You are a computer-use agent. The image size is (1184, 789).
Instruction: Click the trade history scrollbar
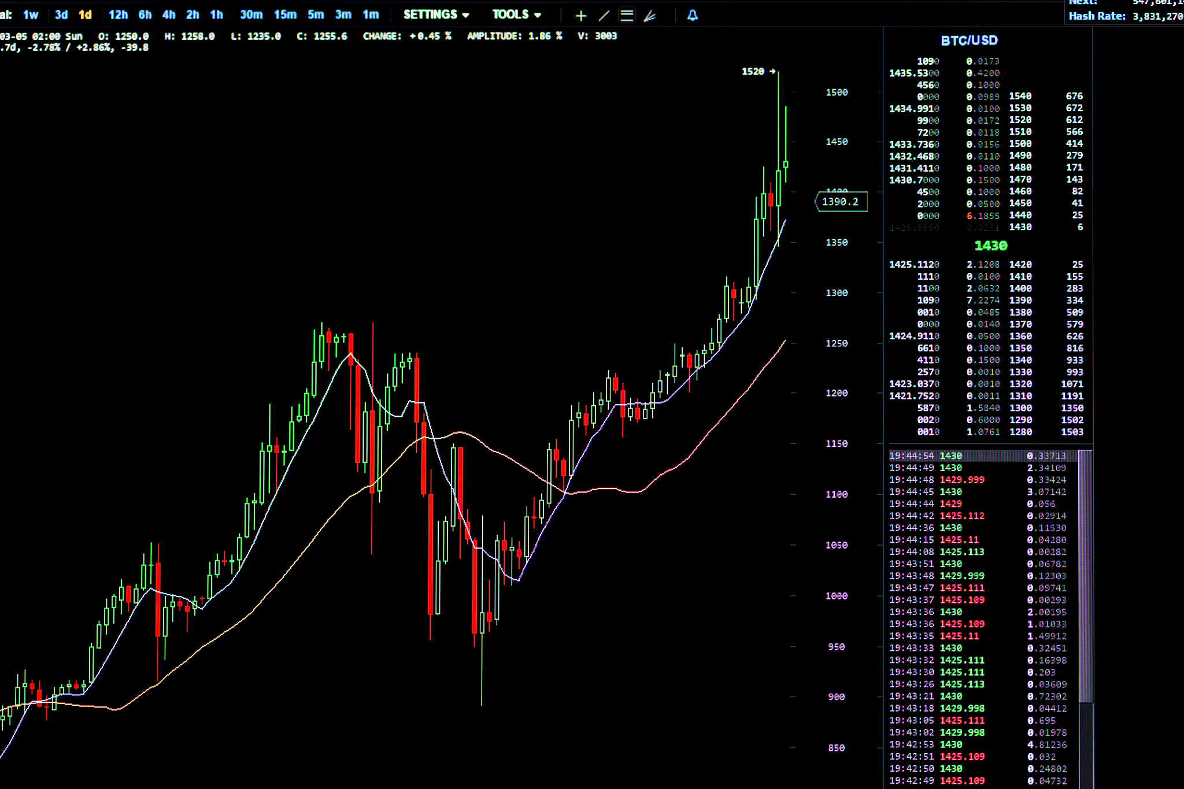tap(1085, 578)
